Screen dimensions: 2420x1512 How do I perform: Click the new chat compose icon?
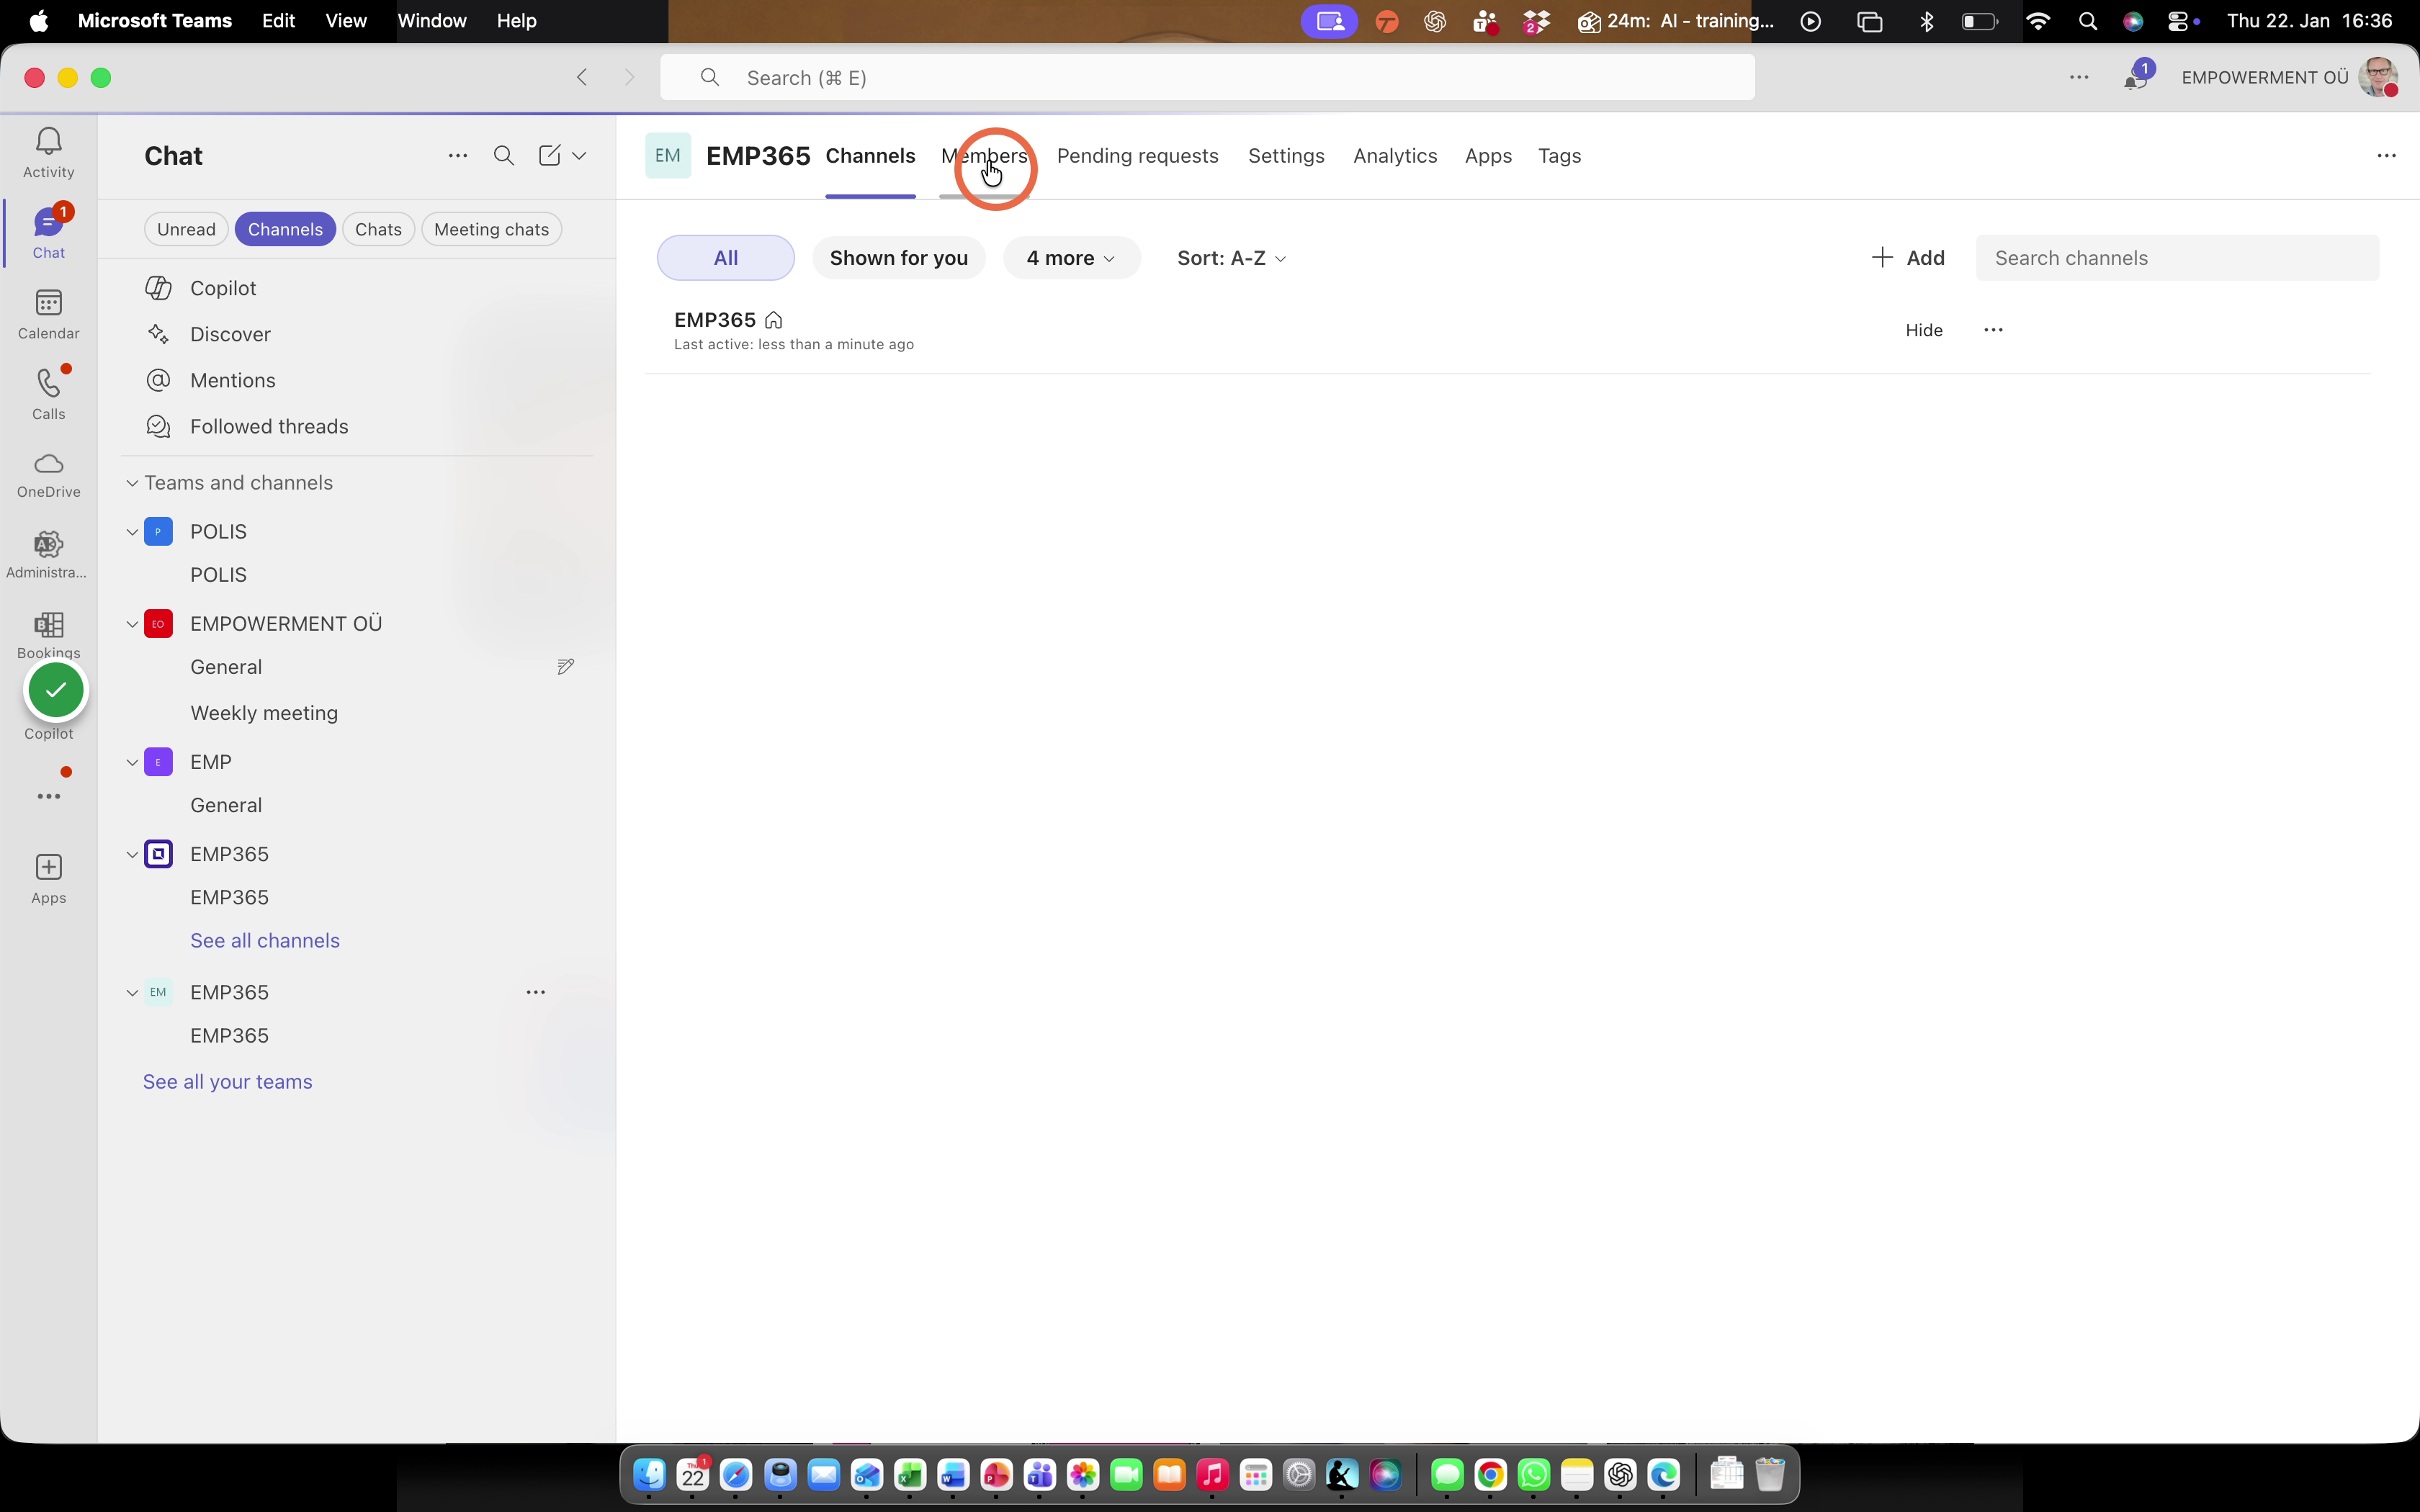(549, 156)
